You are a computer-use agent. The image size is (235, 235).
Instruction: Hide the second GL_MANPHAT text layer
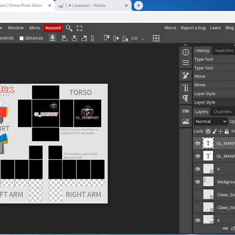(198, 156)
